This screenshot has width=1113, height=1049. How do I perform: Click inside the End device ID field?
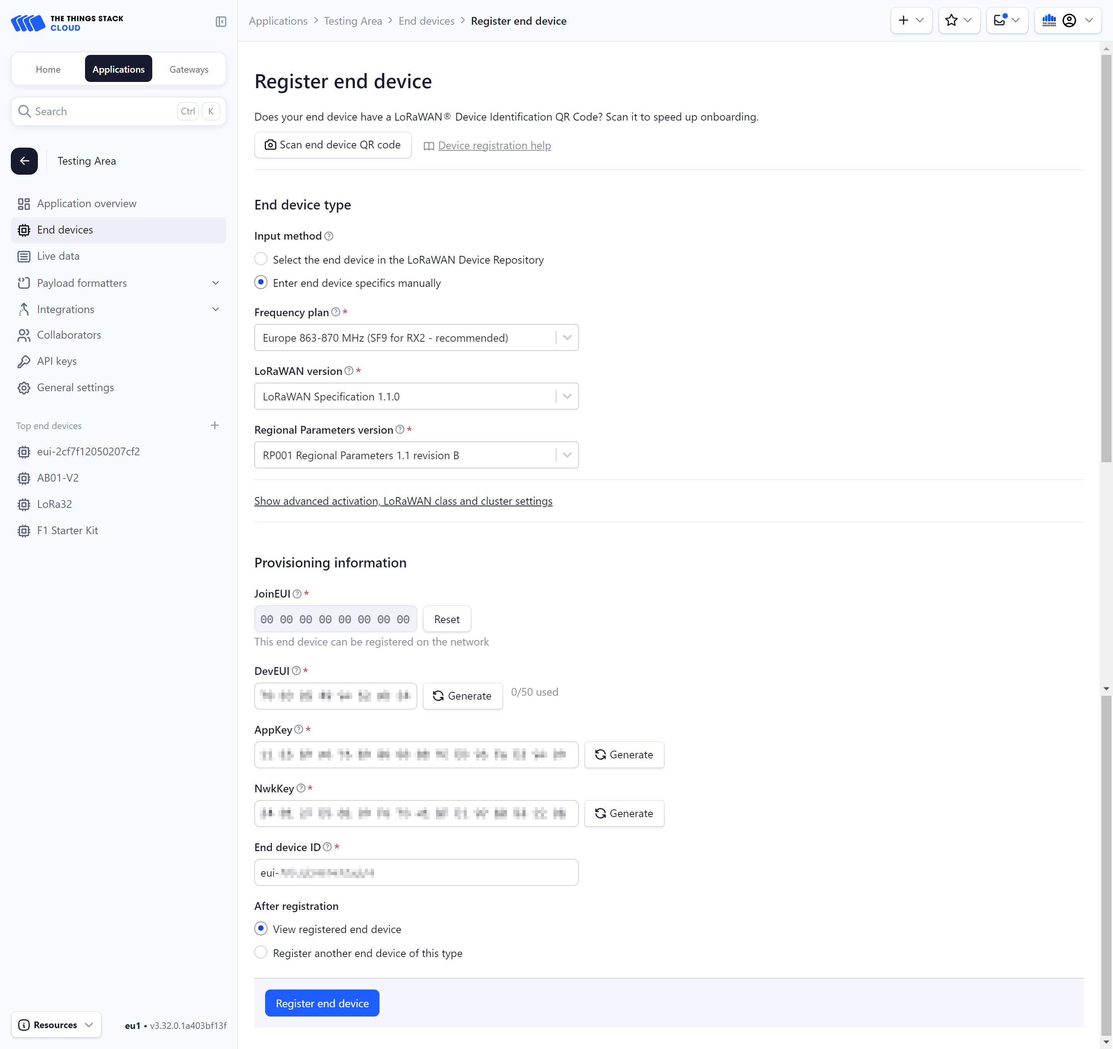(x=416, y=872)
